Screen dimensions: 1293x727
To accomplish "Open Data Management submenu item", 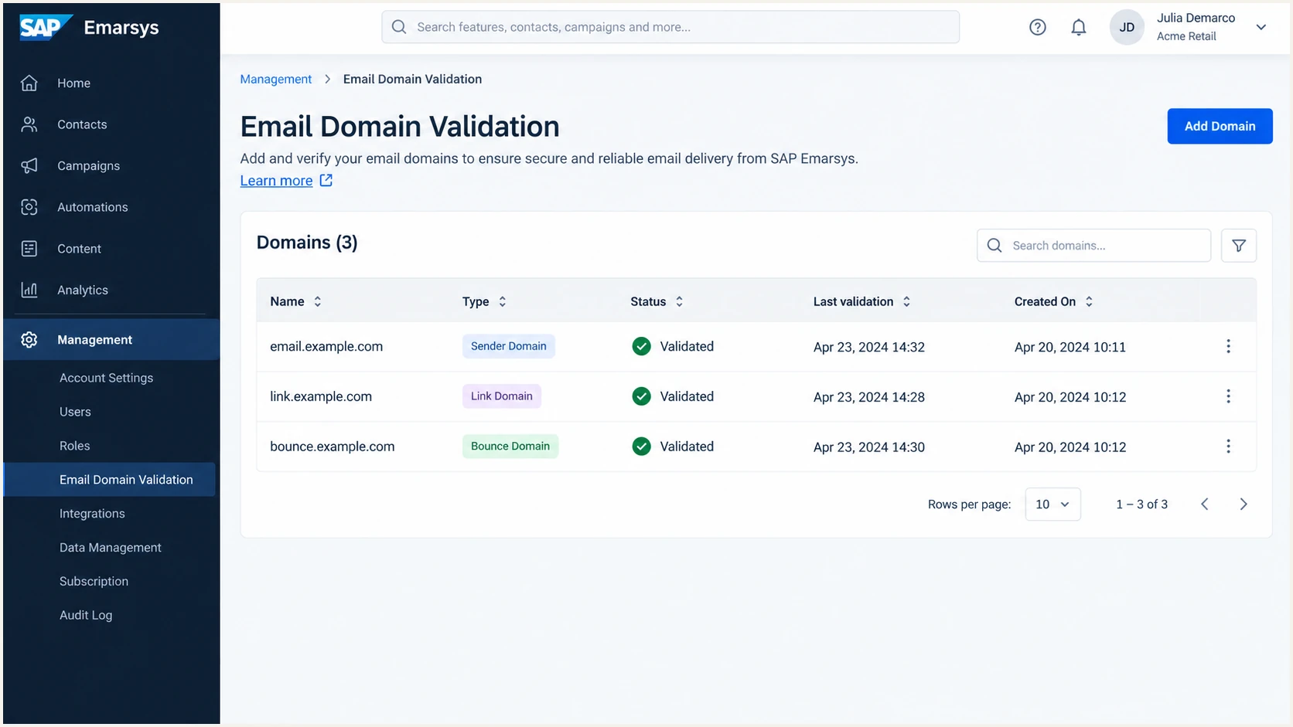I will pyautogui.click(x=111, y=548).
